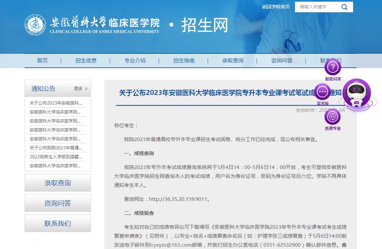Click the sidebar 联系我们 button
382x249 pixels.
pos(58,223)
